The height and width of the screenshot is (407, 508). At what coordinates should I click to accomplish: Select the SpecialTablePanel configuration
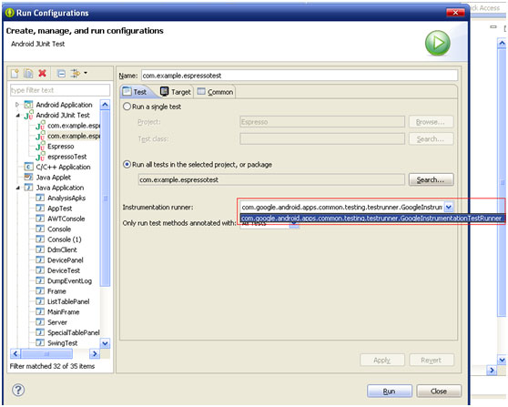74,333
